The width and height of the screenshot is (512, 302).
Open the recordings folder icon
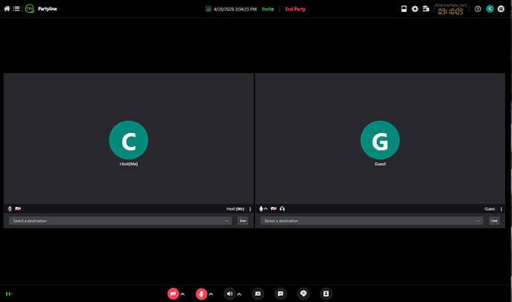pyautogui.click(x=426, y=9)
